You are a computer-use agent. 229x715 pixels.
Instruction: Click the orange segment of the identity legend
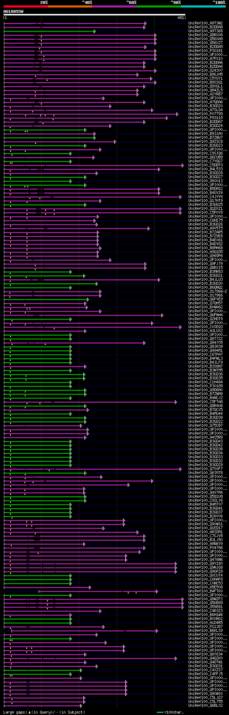coord(70,6)
